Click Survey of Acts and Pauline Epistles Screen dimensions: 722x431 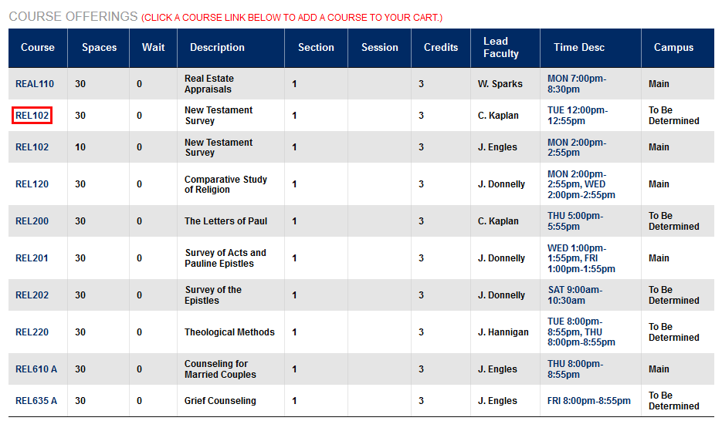pos(225,258)
